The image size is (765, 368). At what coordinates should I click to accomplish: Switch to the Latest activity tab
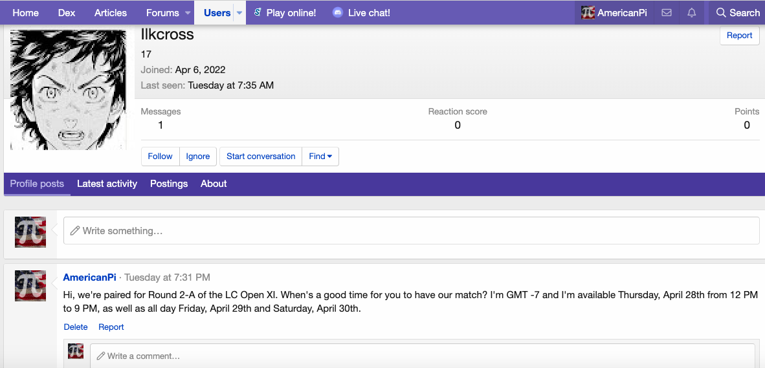pyautogui.click(x=107, y=184)
